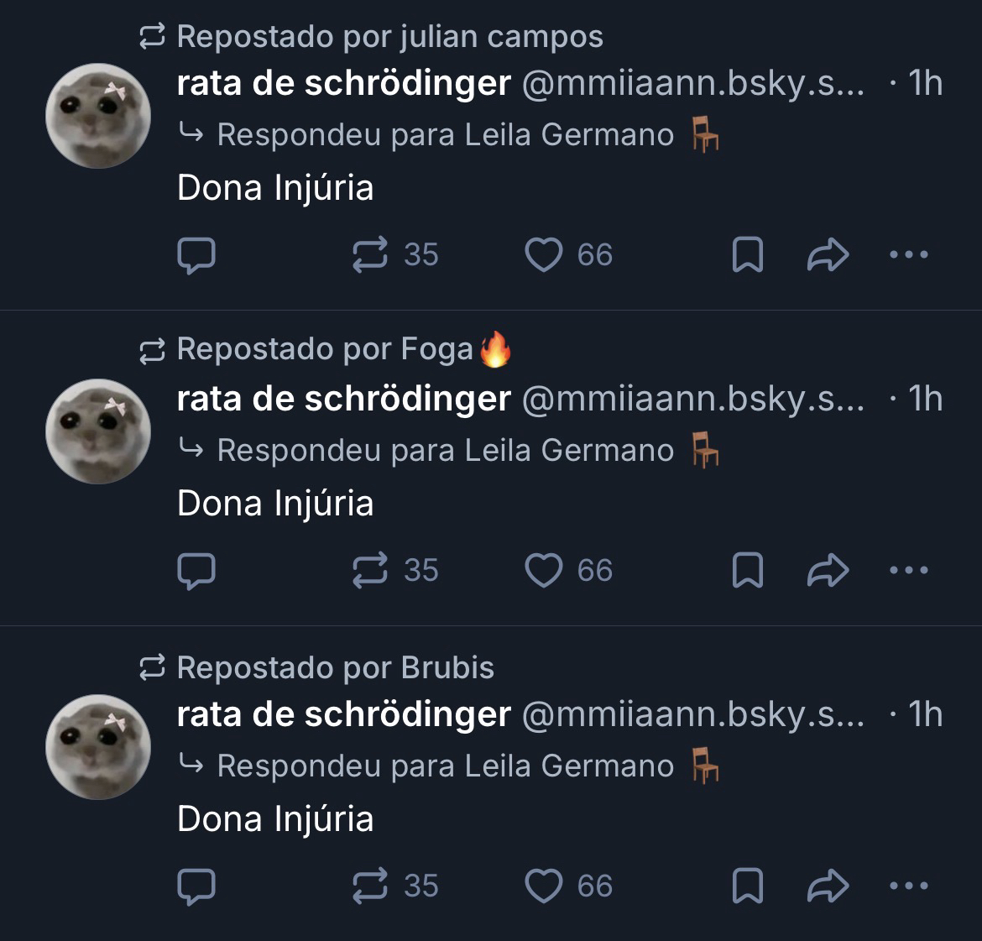The image size is (982, 941).
Task: Open more options on julian campos repost
Action: point(908,254)
